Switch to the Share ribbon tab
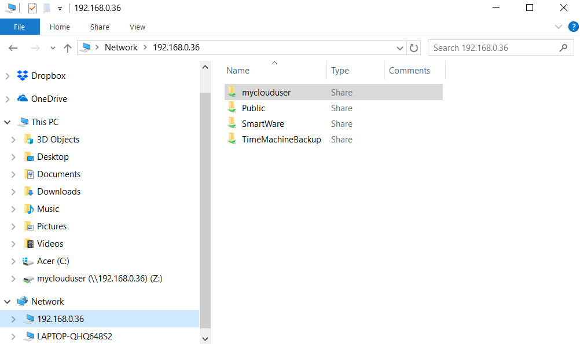 (x=99, y=27)
